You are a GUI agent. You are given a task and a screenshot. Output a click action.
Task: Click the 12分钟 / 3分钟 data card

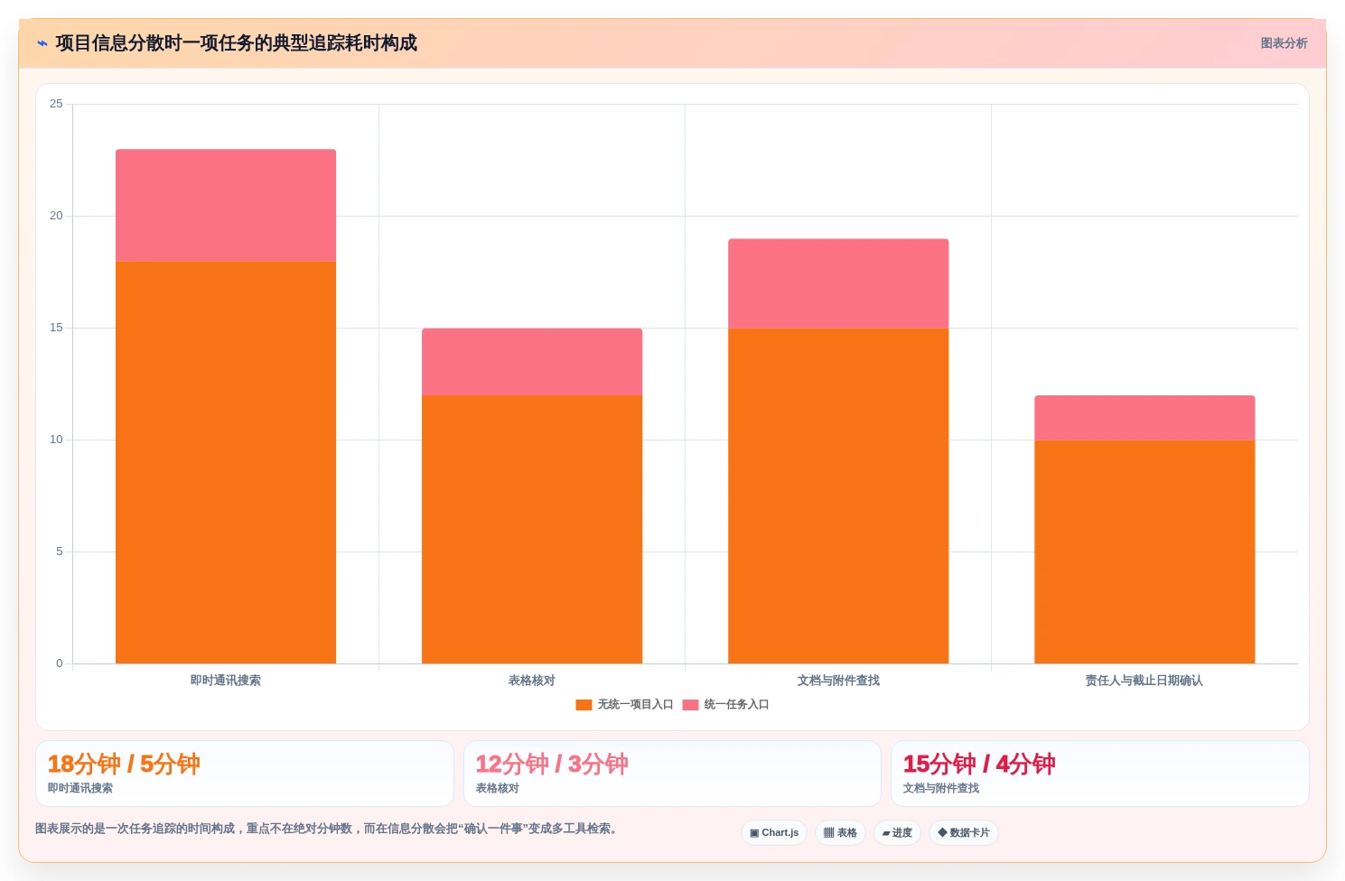coord(672,774)
